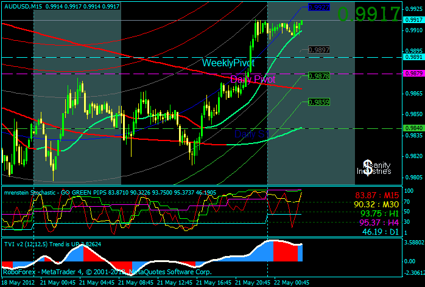Click the green 0.9840 price axis tag

coord(413,128)
